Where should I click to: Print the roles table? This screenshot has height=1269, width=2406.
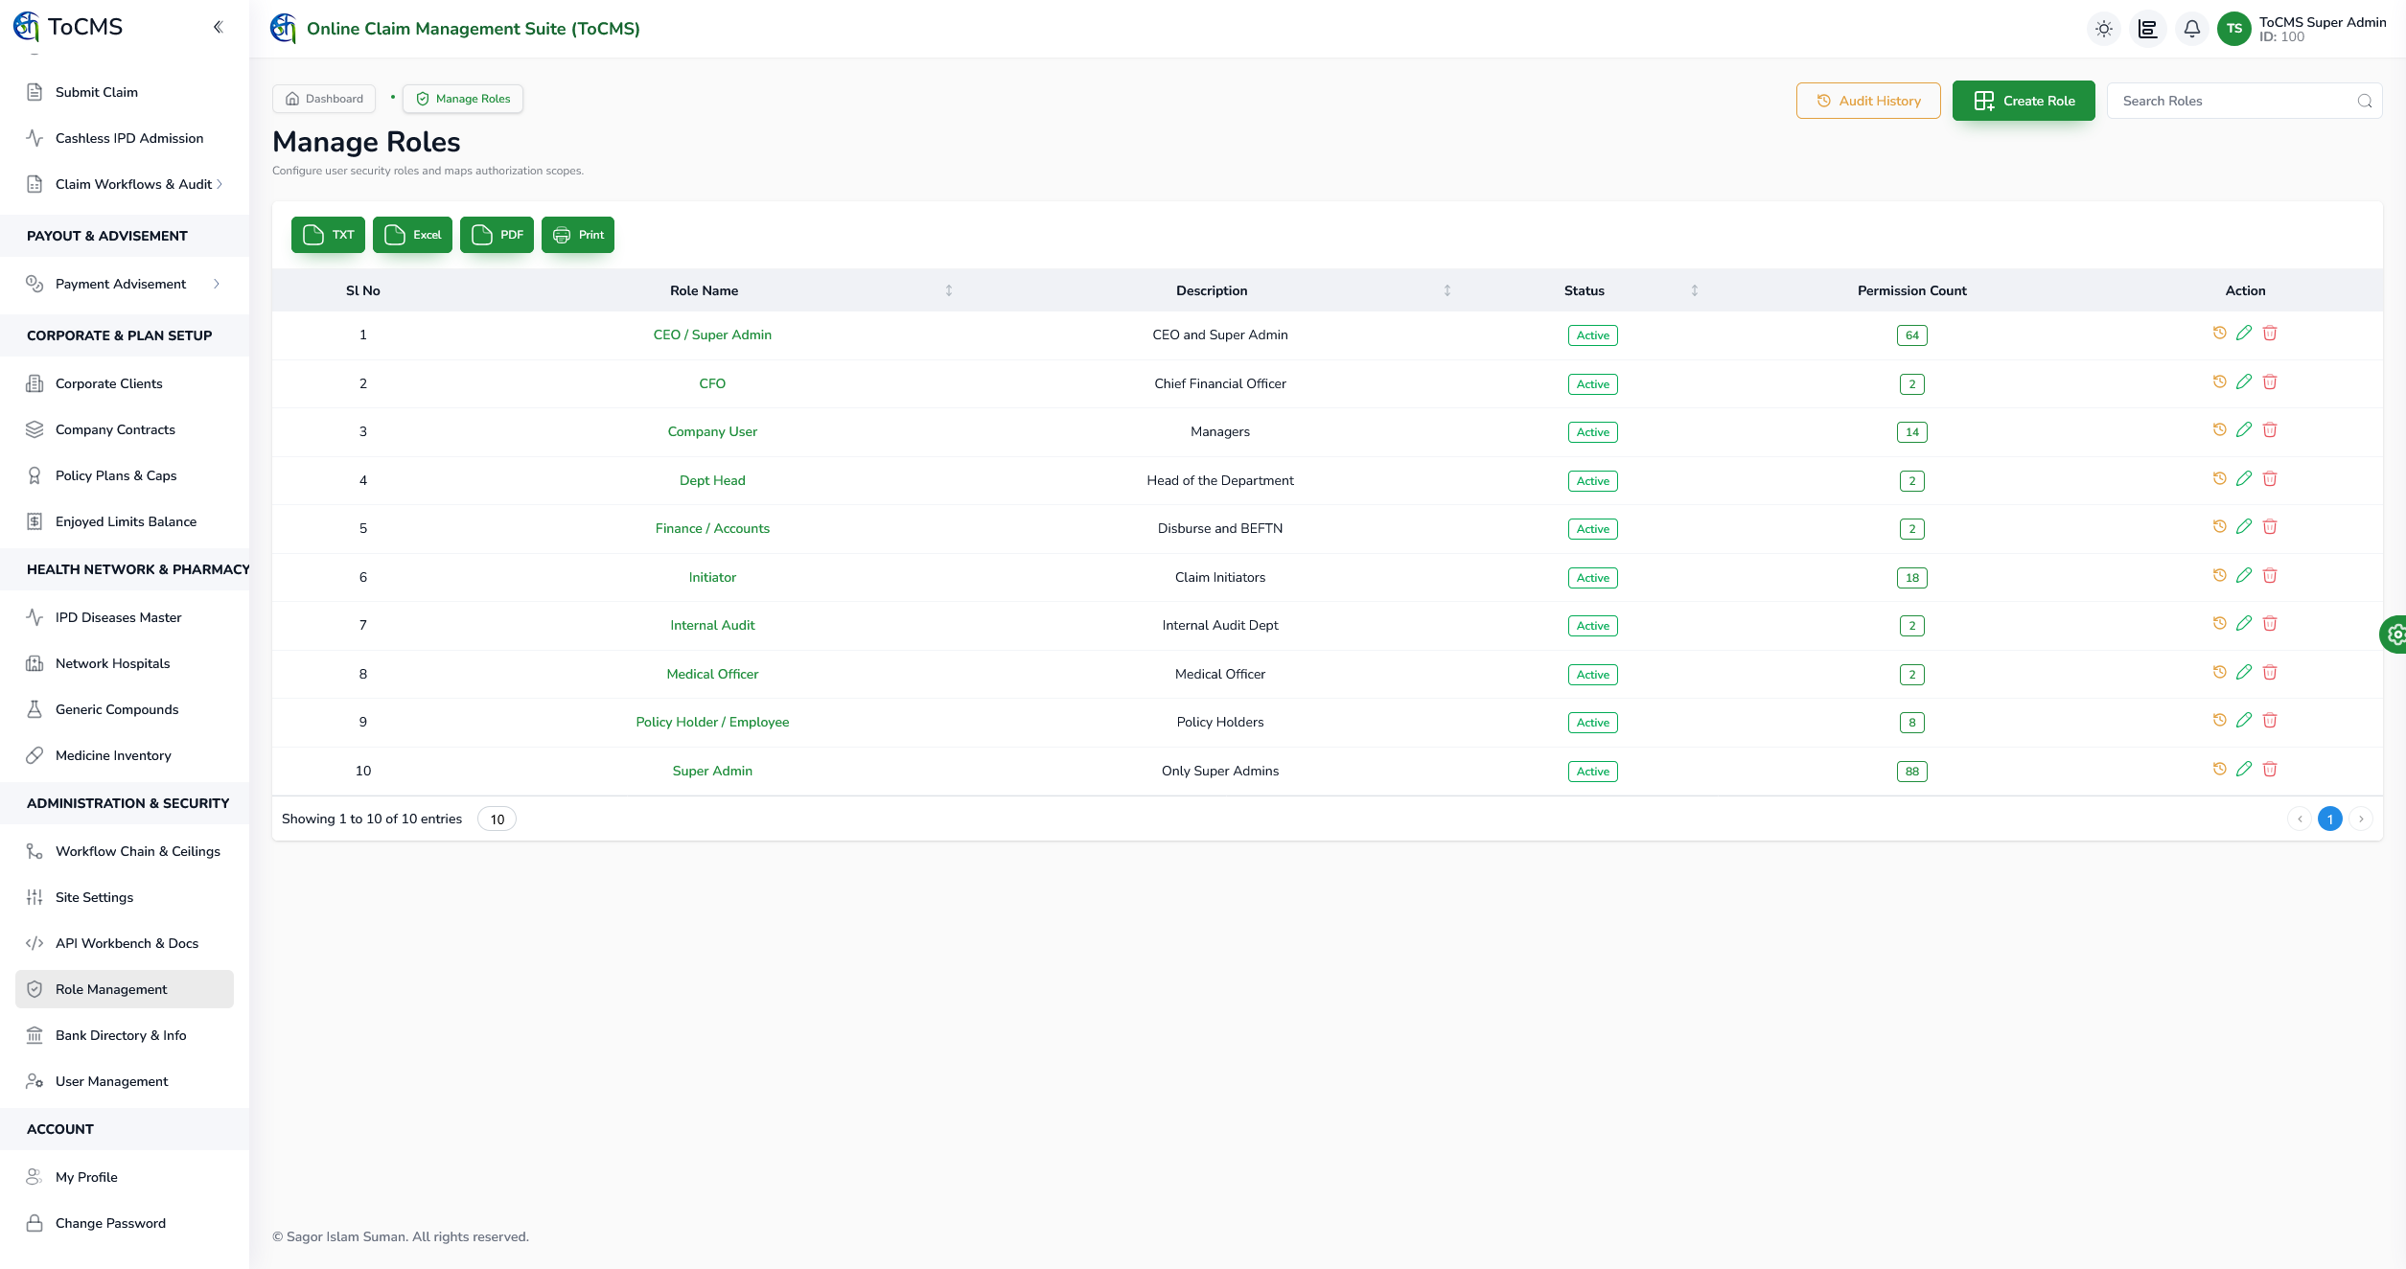pos(578,235)
